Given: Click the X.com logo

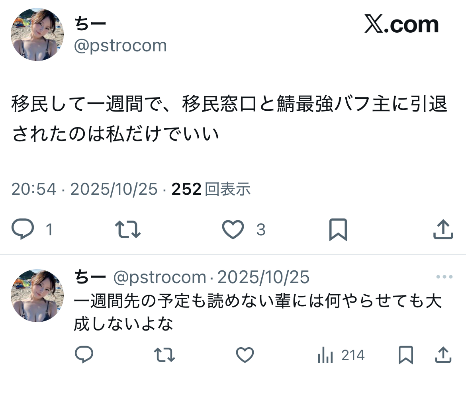Looking at the screenshot, I should (x=401, y=24).
